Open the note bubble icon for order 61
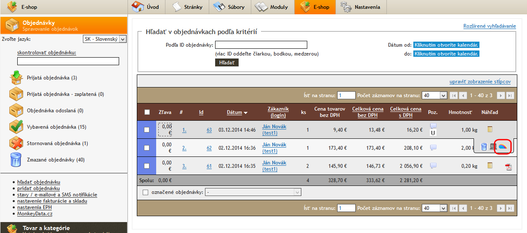 coord(433,166)
